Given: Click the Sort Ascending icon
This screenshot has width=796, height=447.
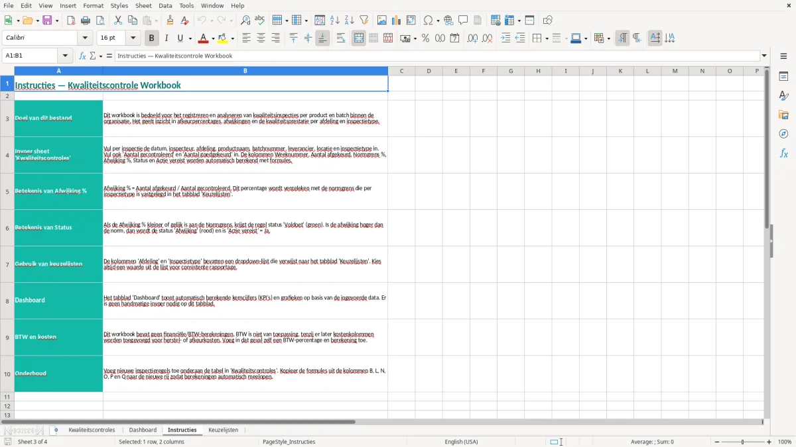Looking at the screenshot, I should point(335,21).
